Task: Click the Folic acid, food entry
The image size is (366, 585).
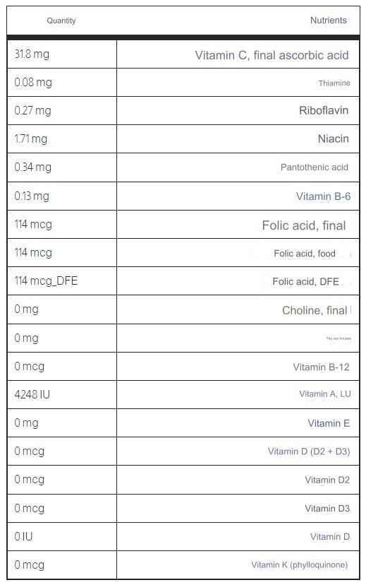Action: (x=305, y=254)
